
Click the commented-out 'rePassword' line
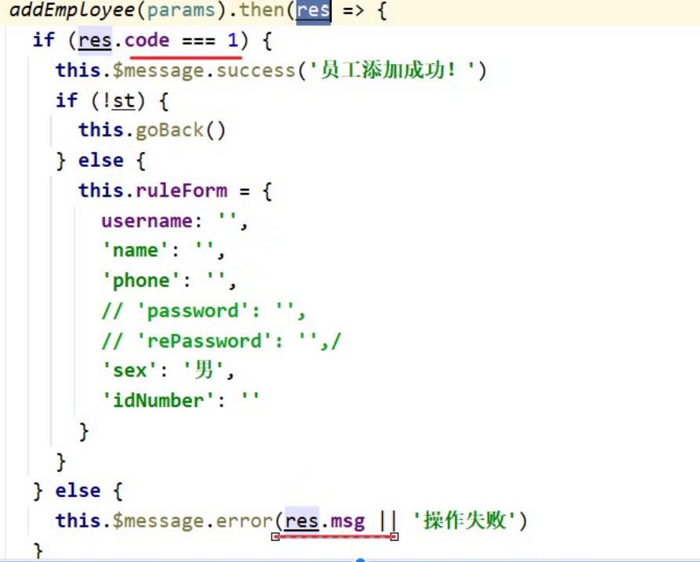221,341
